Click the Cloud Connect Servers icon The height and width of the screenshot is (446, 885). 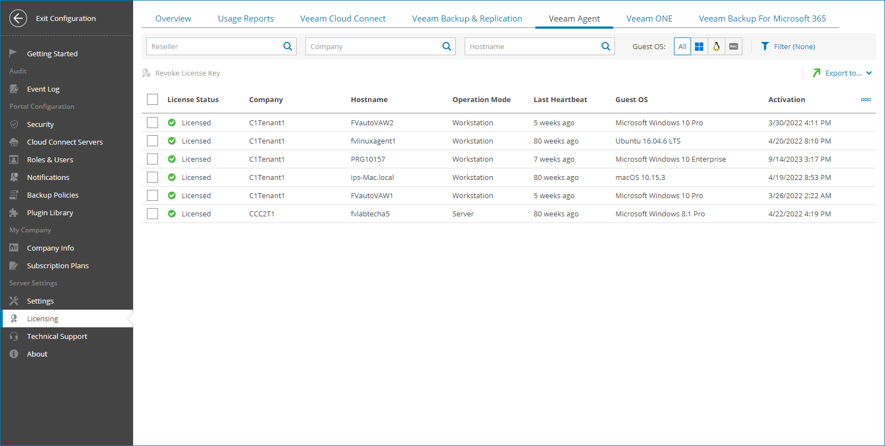click(x=14, y=142)
